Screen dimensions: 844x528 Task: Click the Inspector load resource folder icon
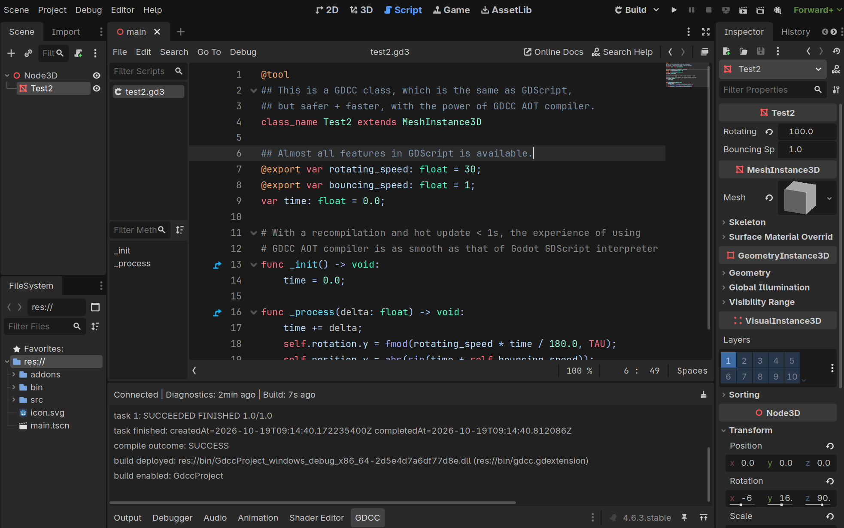(744, 51)
